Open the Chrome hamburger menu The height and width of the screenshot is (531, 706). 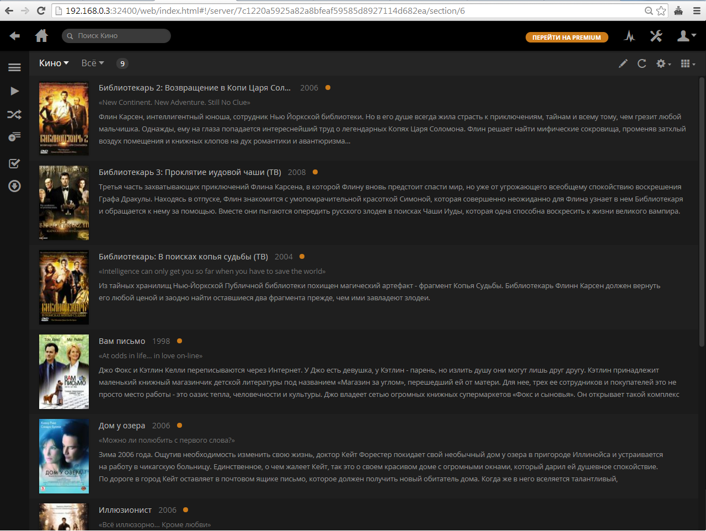(x=697, y=10)
